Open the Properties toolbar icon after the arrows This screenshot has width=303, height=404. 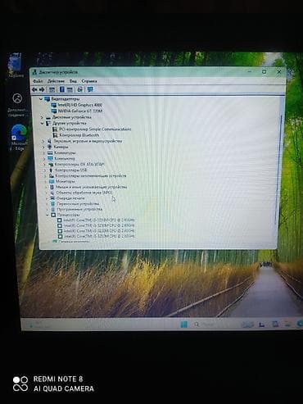point(52,89)
